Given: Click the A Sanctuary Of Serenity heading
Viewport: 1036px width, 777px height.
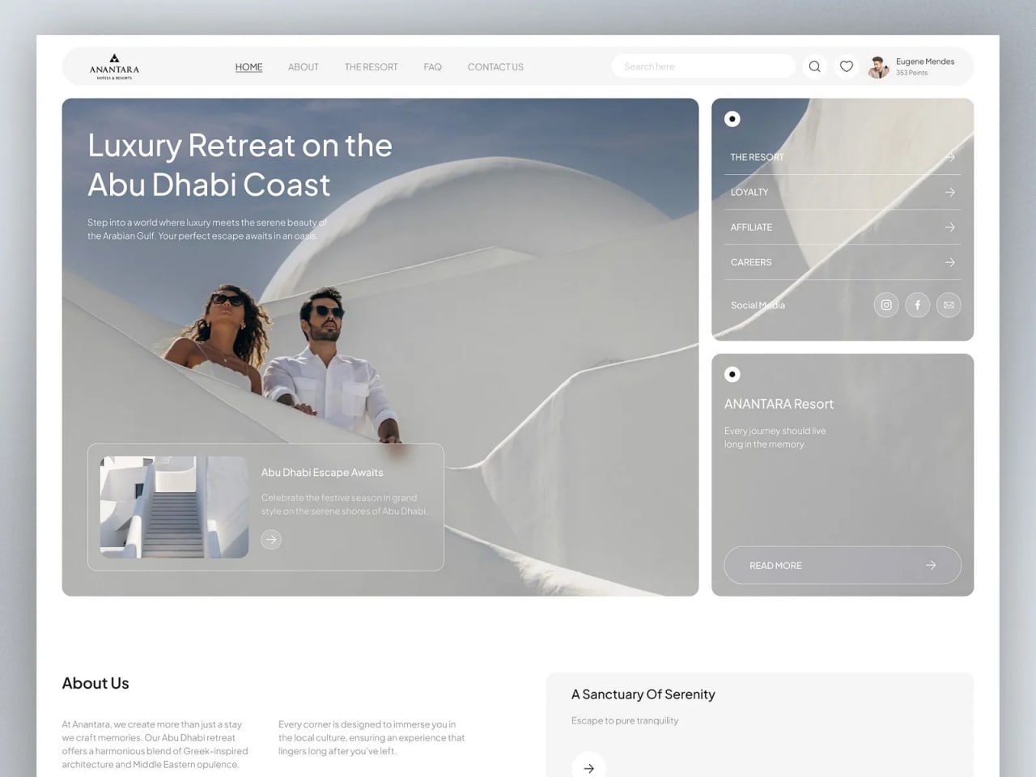Looking at the screenshot, I should 643,694.
